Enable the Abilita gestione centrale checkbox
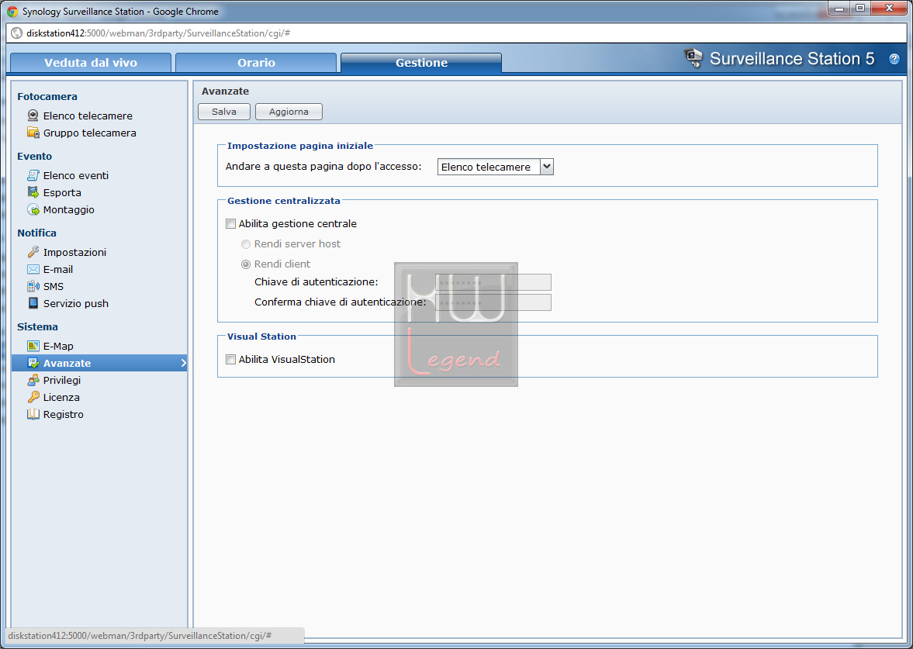913x649 pixels. [230, 223]
